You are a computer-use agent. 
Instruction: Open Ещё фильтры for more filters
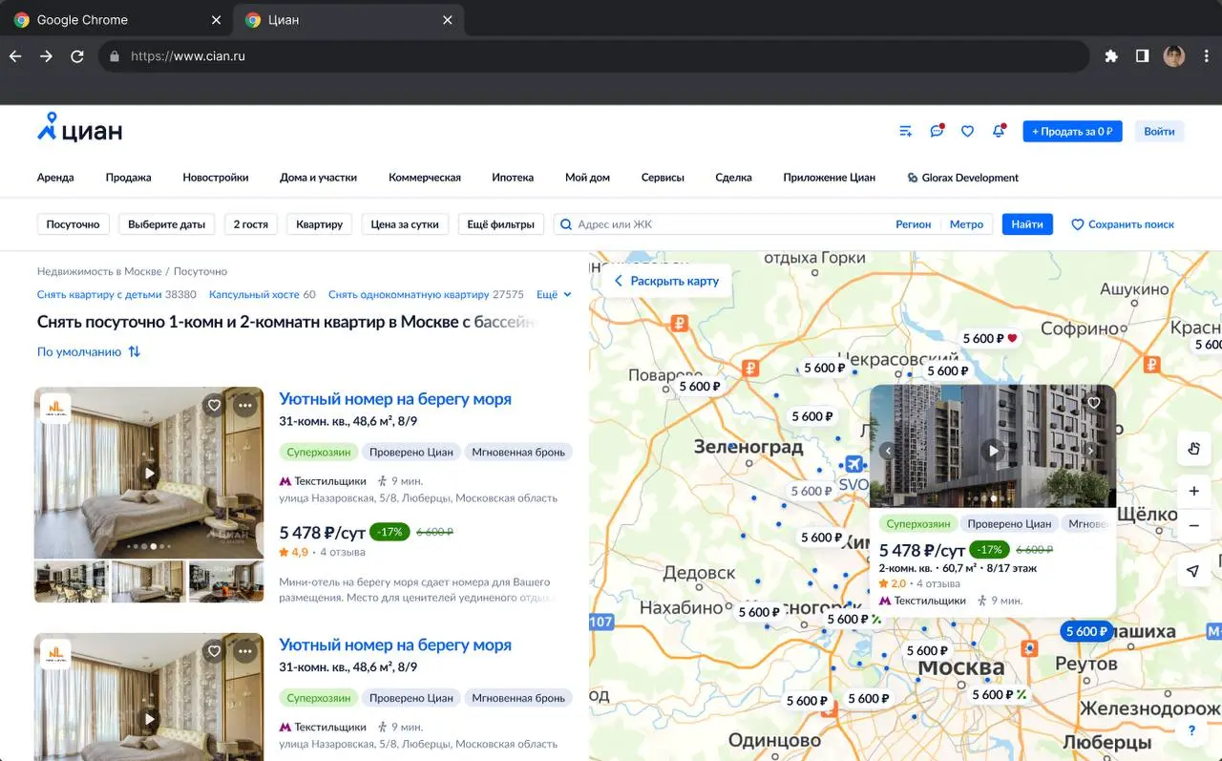(501, 224)
